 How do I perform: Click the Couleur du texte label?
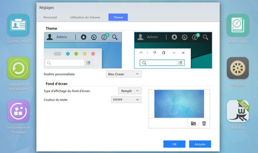55,100
